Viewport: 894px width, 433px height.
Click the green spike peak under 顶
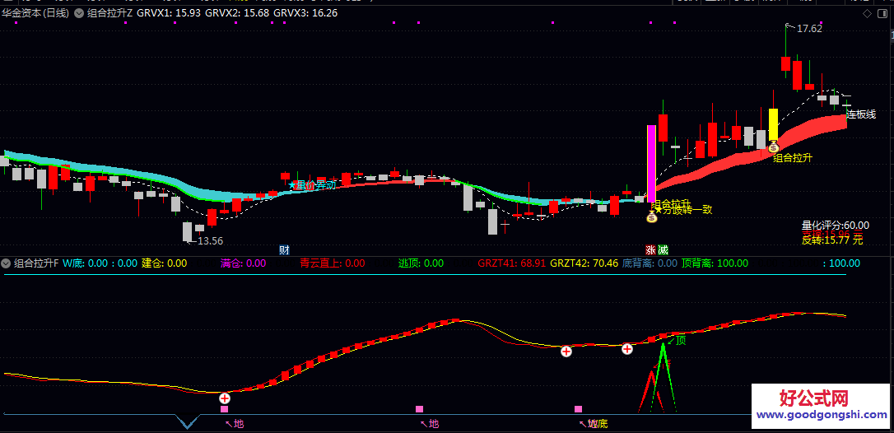(663, 343)
